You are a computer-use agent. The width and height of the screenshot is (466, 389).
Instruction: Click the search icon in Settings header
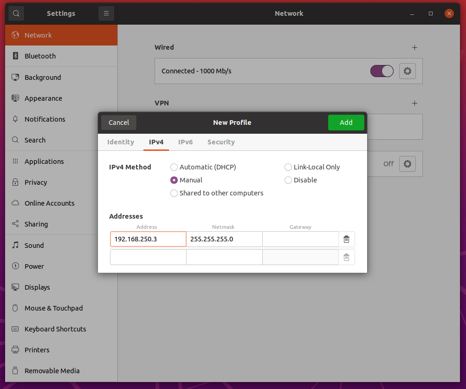(x=16, y=13)
